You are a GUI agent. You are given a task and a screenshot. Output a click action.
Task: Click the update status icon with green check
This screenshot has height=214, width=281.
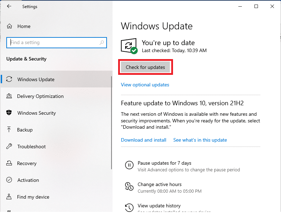[129, 46]
